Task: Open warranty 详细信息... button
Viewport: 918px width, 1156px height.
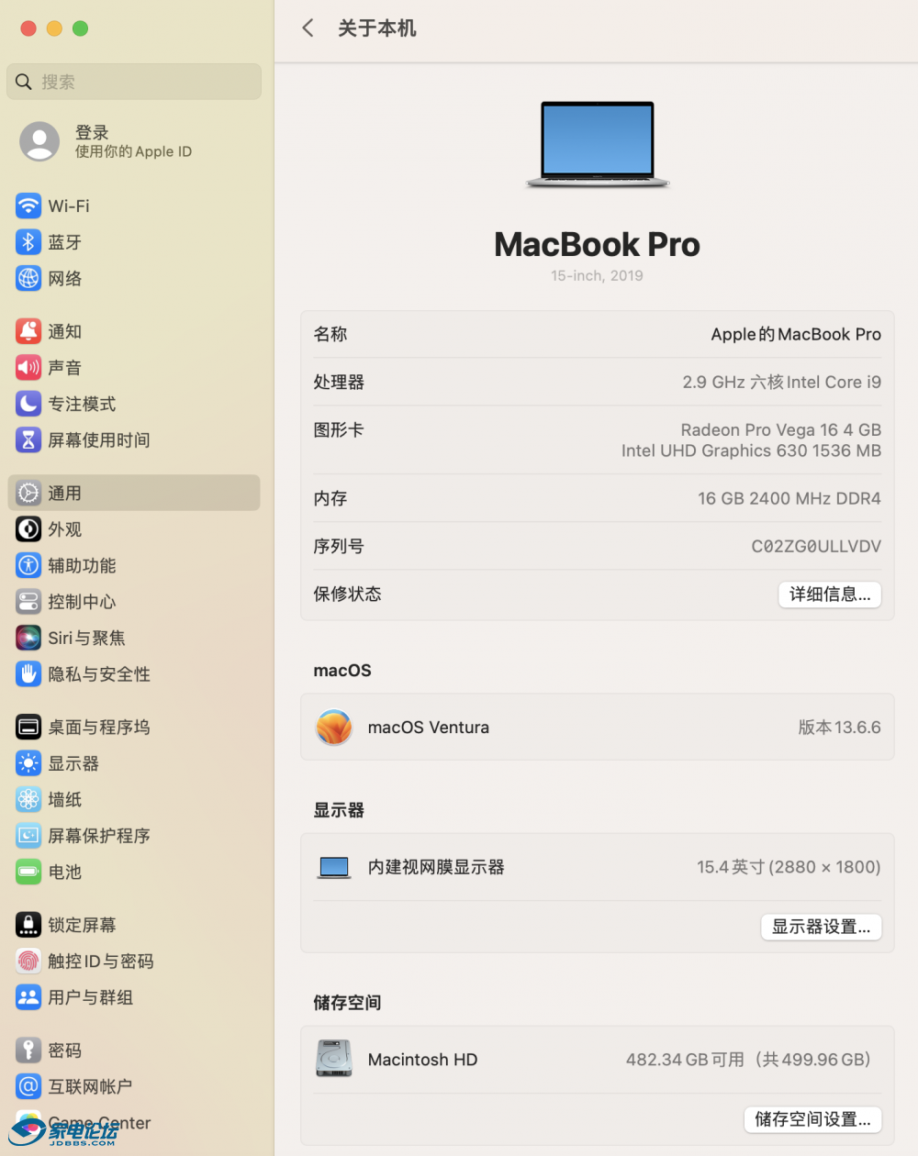Action: click(830, 595)
